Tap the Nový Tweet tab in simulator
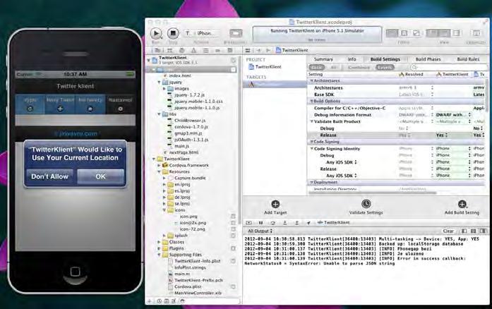Screen dimensions: 492x309 [x=60, y=104]
